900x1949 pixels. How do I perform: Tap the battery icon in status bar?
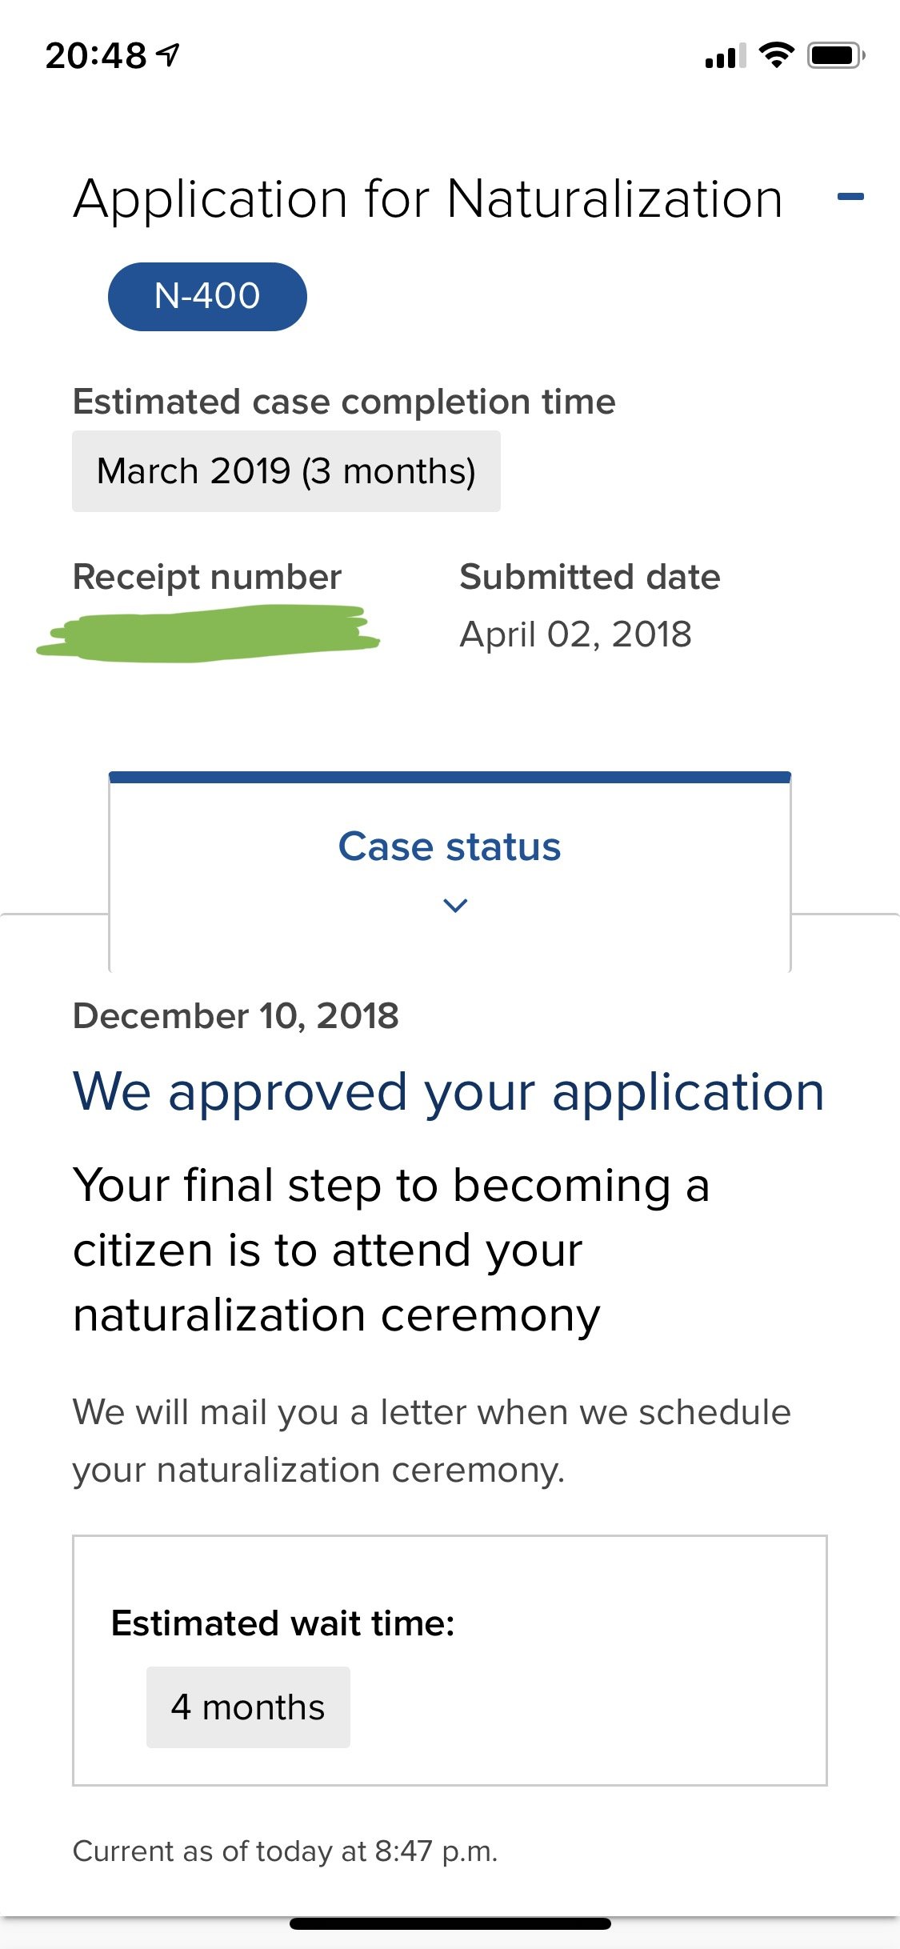pos(836,55)
